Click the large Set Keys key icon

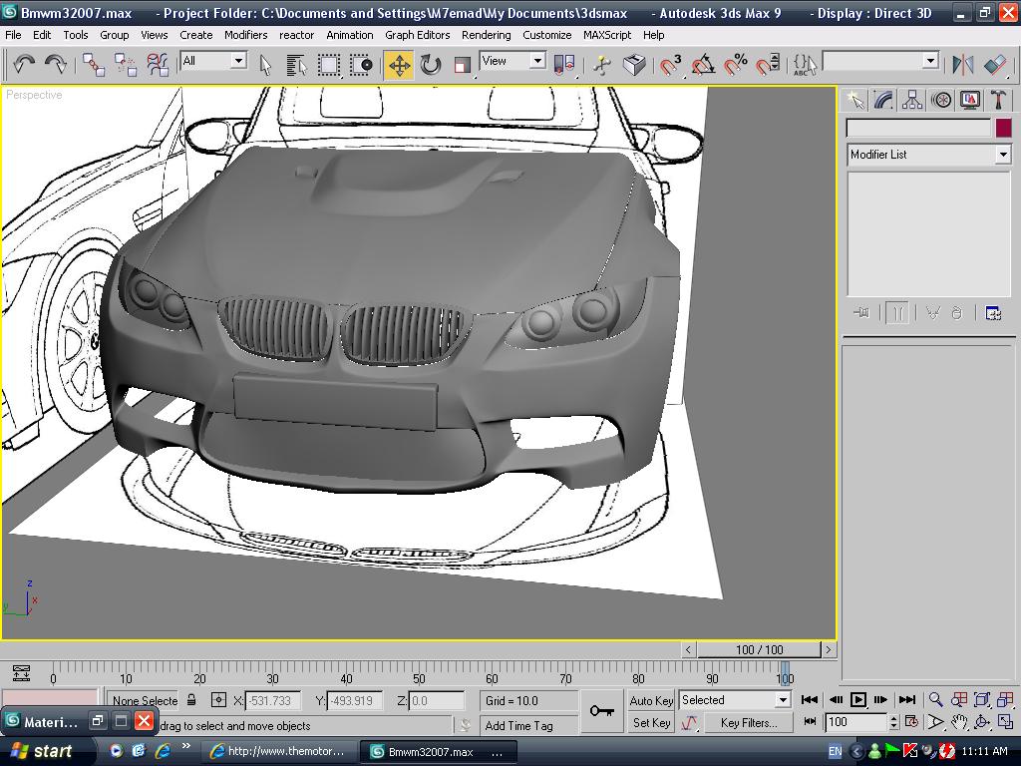click(601, 711)
